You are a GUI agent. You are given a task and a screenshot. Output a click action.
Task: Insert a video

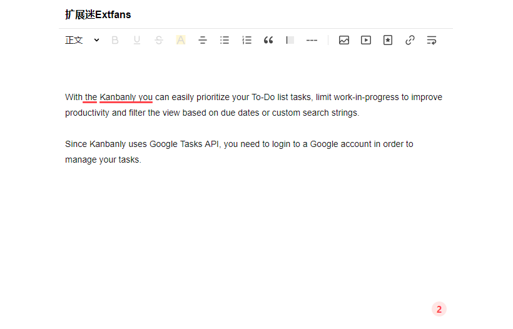366,40
